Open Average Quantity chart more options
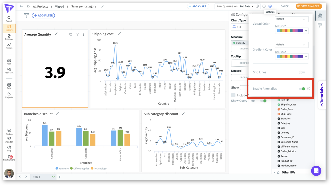The image size is (331, 185). click(x=83, y=34)
